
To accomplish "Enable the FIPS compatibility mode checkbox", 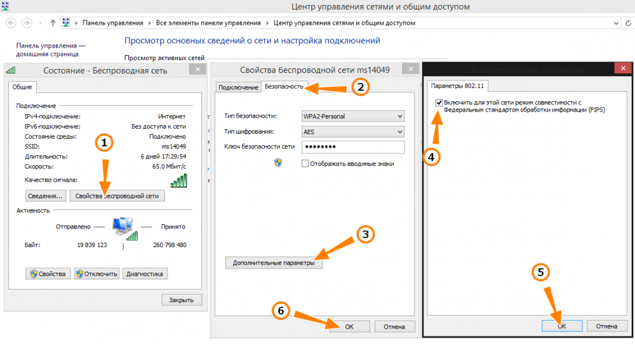I will [x=439, y=103].
